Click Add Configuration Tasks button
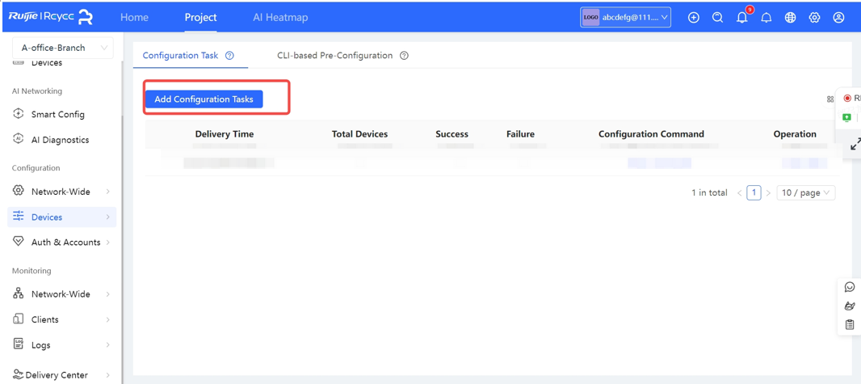This screenshot has height=384, width=861. 204,99
